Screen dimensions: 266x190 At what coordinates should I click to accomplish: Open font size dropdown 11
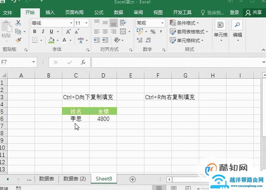[86, 23]
